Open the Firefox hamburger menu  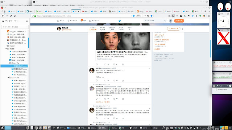point(209,16)
